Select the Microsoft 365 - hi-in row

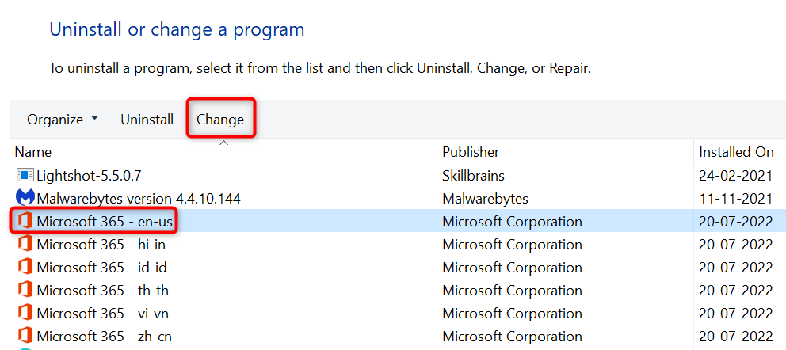coord(101,244)
